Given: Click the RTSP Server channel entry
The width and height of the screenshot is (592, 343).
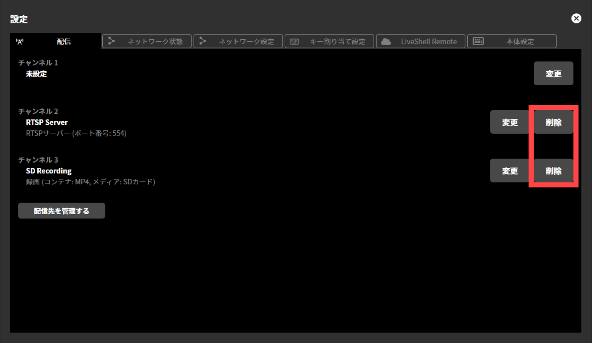Looking at the screenshot, I should pos(46,122).
